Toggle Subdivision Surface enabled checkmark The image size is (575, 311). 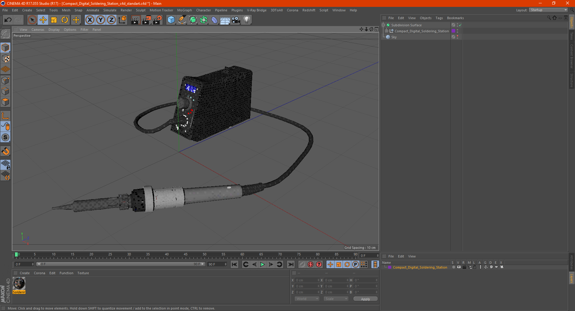click(x=460, y=25)
